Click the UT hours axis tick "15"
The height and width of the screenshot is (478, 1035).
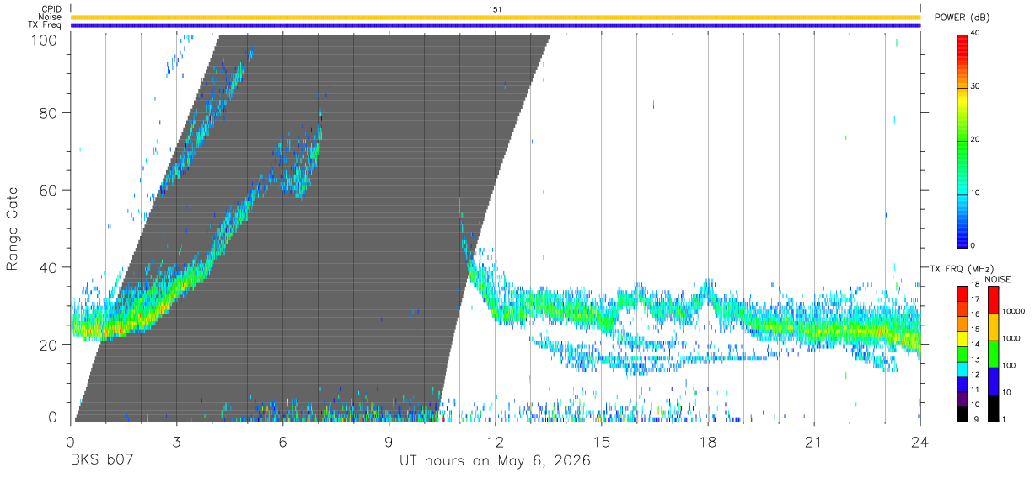[602, 442]
